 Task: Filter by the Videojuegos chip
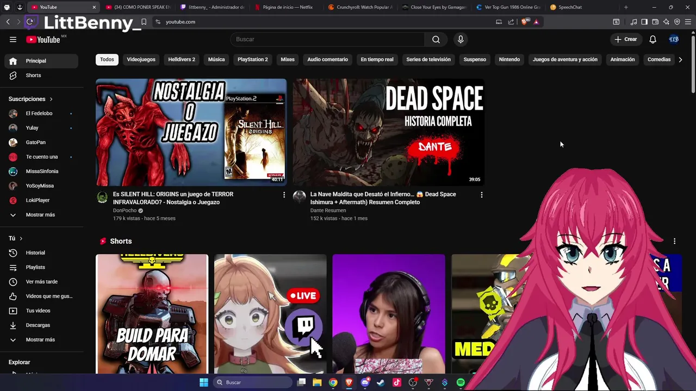tap(141, 59)
